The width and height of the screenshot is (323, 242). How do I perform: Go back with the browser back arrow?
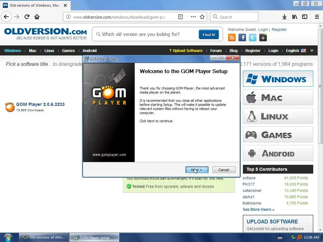click(x=6, y=17)
